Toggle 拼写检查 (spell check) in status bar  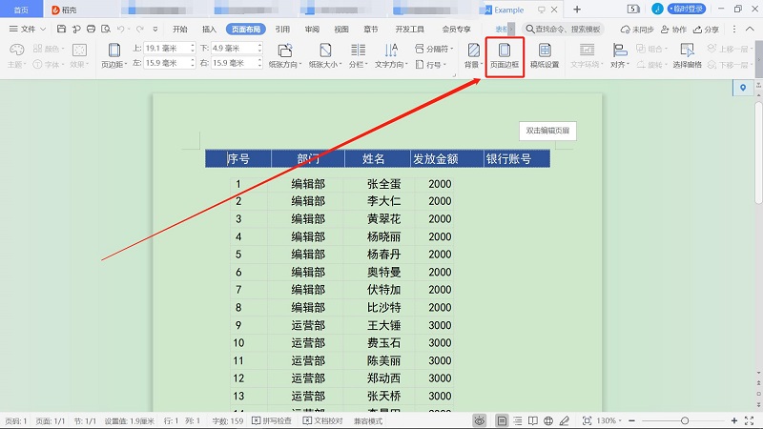[271, 420]
